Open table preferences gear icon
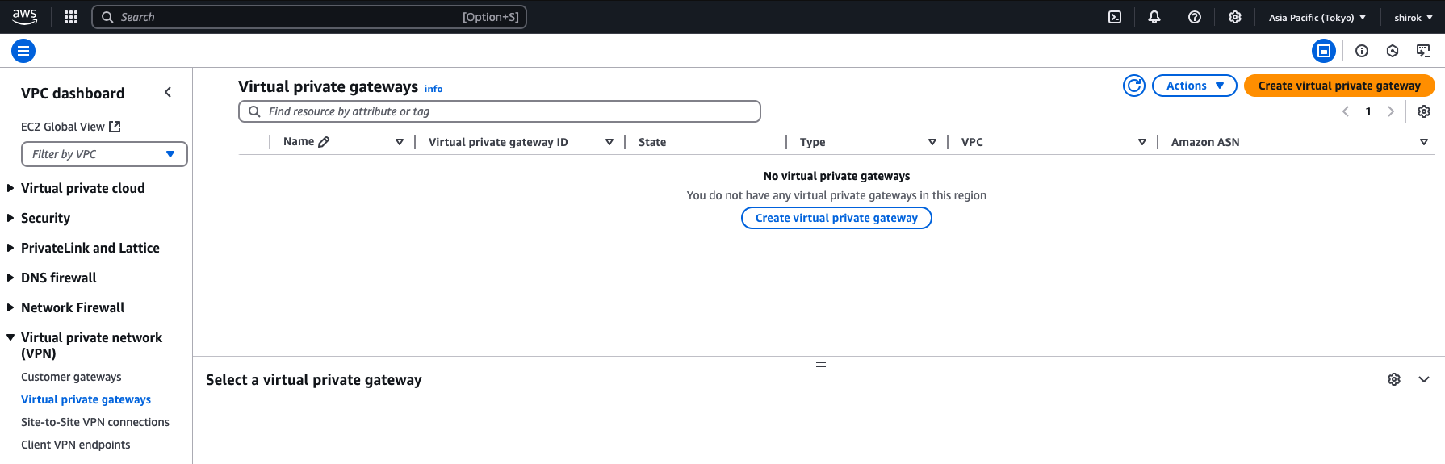This screenshot has height=464, width=1445. pos(1424,111)
